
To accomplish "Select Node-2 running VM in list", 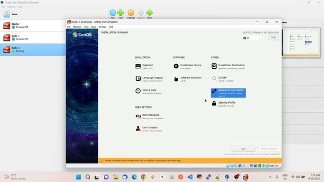I will point(33,50).
